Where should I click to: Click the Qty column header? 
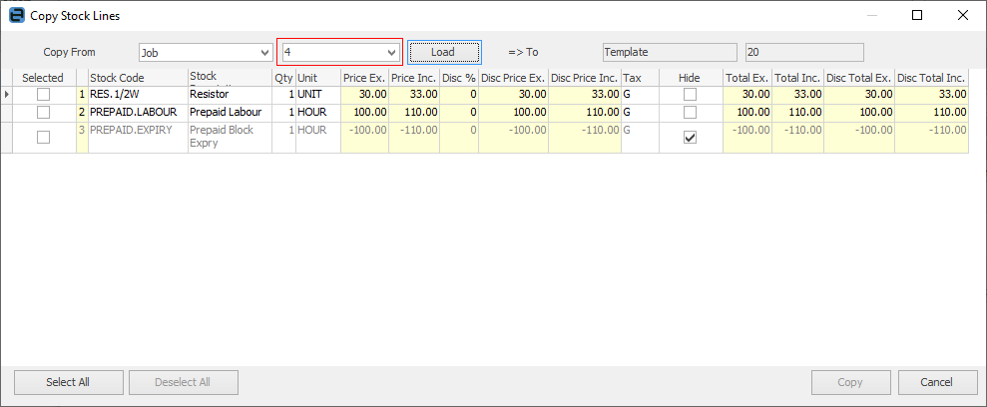pos(283,78)
